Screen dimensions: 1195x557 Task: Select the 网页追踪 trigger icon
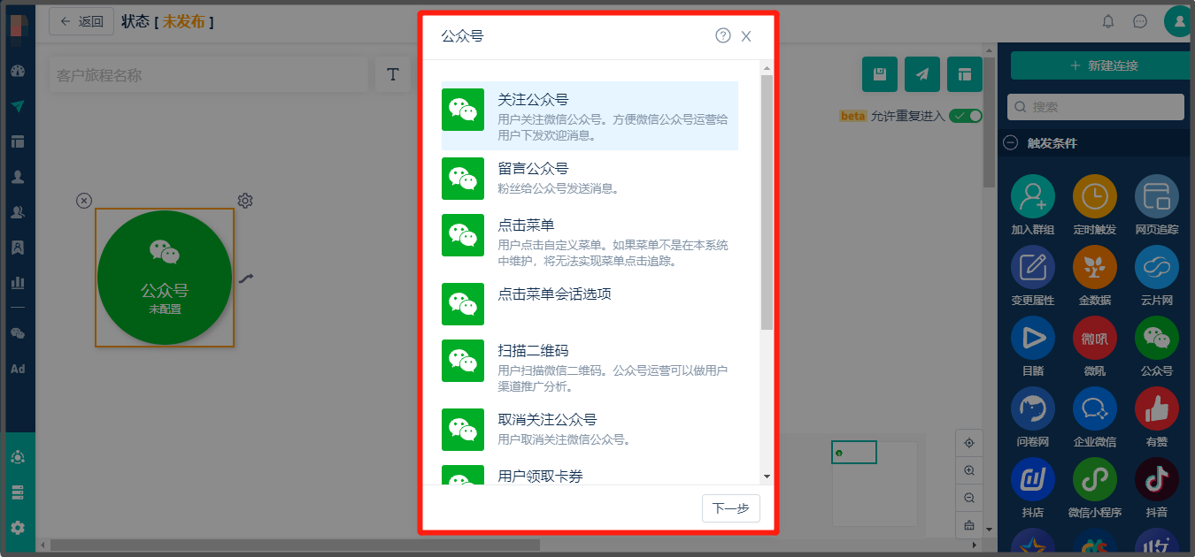click(x=1156, y=196)
